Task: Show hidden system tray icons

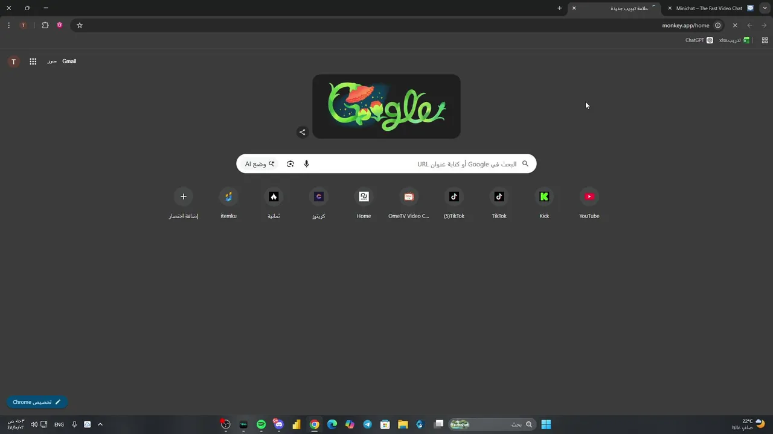Action: pyautogui.click(x=100, y=424)
